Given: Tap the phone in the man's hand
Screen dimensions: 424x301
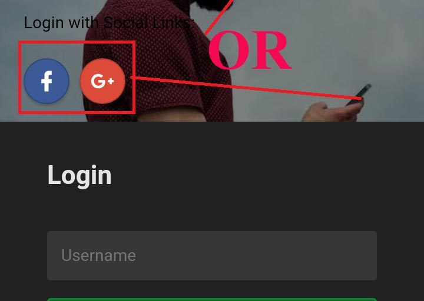Looking at the screenshot, I should click(359, 95).
